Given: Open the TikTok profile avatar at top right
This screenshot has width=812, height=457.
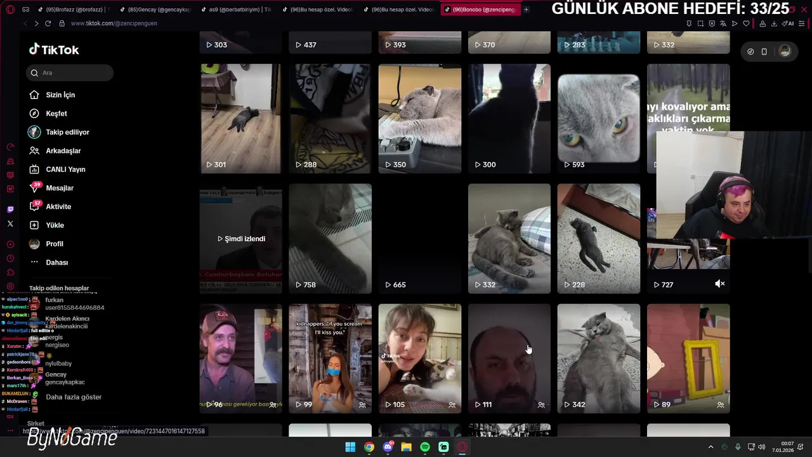Looking at the screenshot, I should (785, 51).
